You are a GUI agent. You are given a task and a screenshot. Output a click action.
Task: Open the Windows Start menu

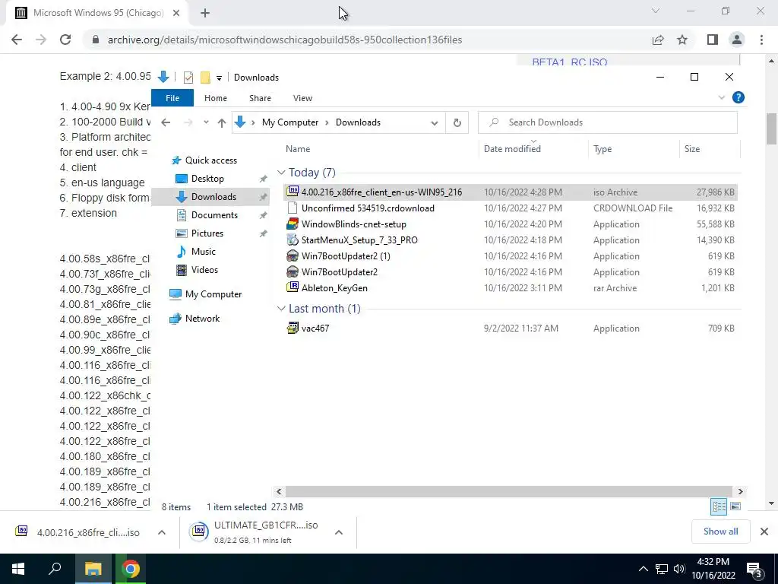click(x=18, y=569)
